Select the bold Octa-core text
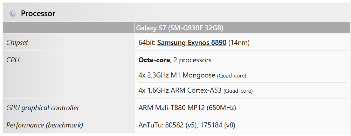Image resolution: width=351 pixels, height=136 pixels. pos(154,60)
